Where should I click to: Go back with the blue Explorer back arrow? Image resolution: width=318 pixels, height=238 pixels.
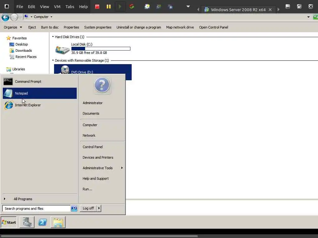[x=6, y=18]
